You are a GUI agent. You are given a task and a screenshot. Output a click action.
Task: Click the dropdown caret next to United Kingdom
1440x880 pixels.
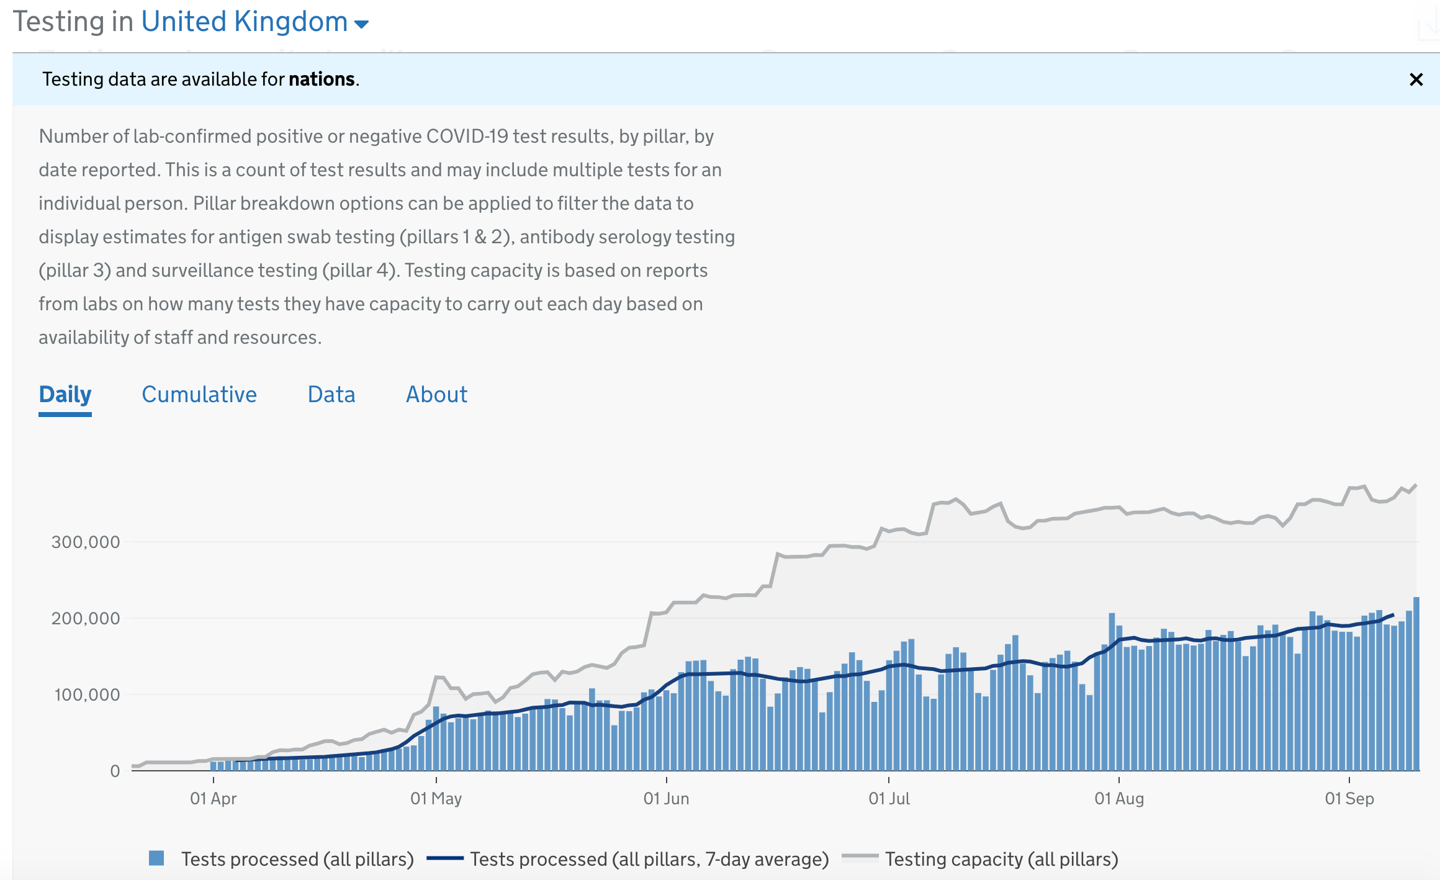(x=361, y=24)
